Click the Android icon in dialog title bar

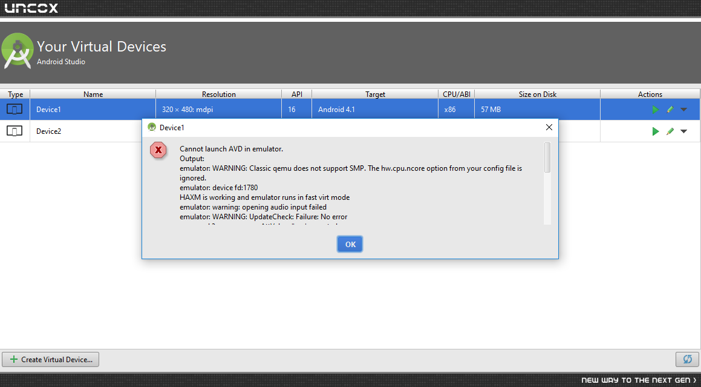pyautogui.click(x=152, y=127)
